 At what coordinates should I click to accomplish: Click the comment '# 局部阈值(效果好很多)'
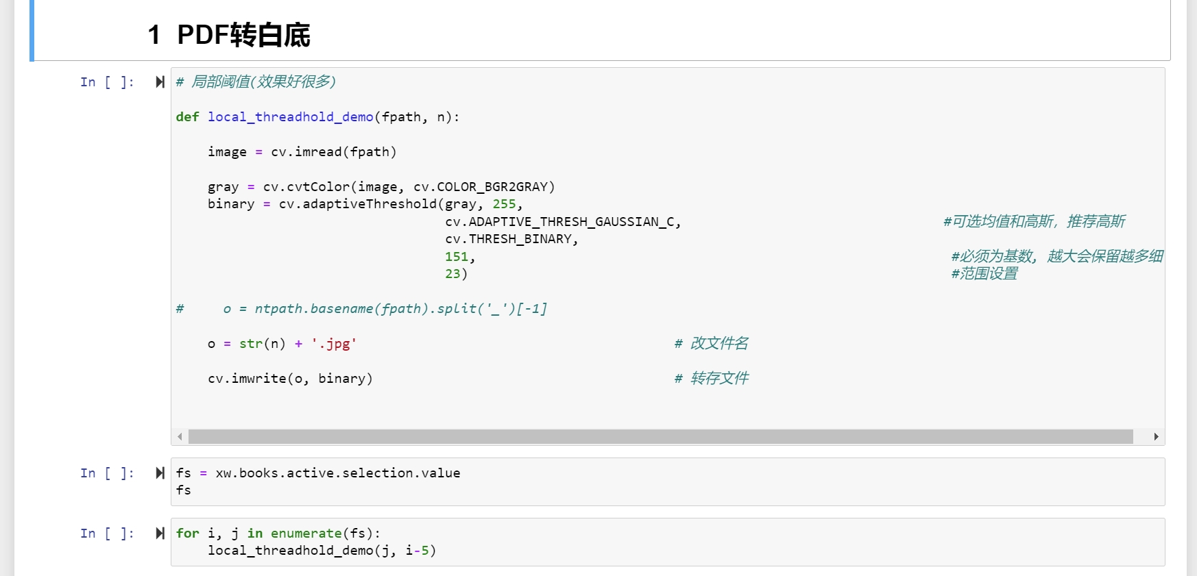click(x=256, y=82)
